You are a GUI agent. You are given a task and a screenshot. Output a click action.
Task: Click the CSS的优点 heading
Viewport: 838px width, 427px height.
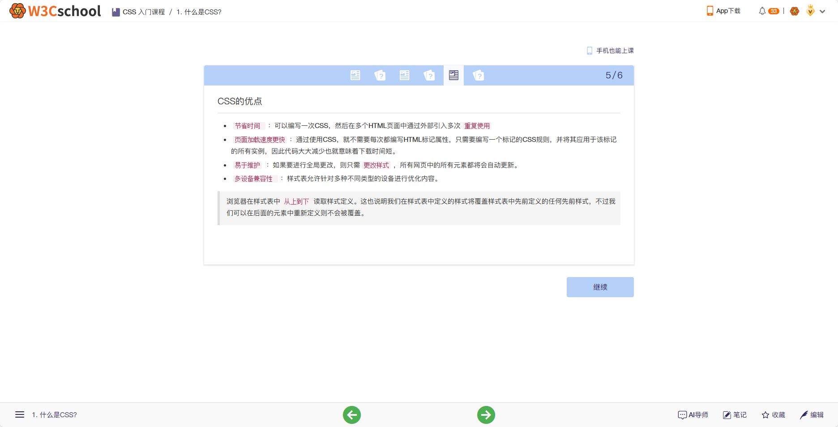pos(239,101)
